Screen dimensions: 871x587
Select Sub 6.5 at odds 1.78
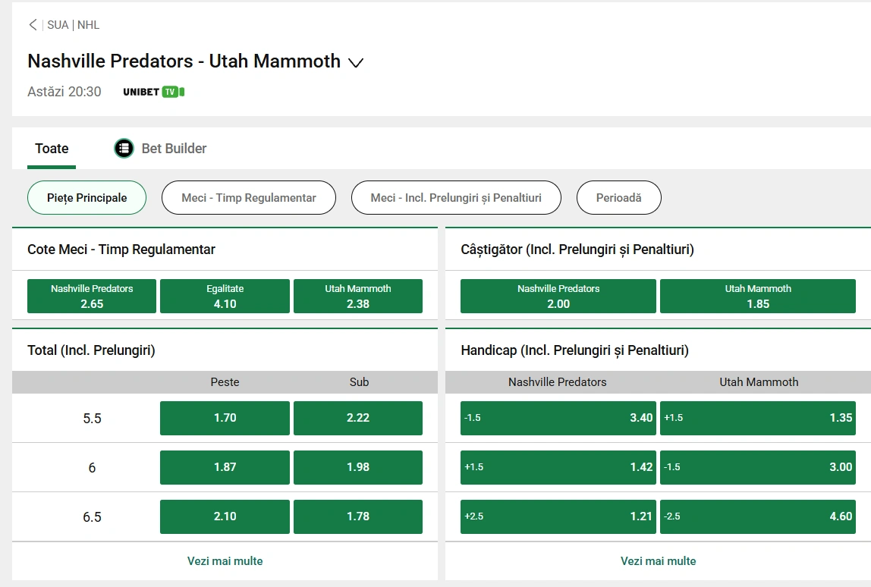(357, 516)
